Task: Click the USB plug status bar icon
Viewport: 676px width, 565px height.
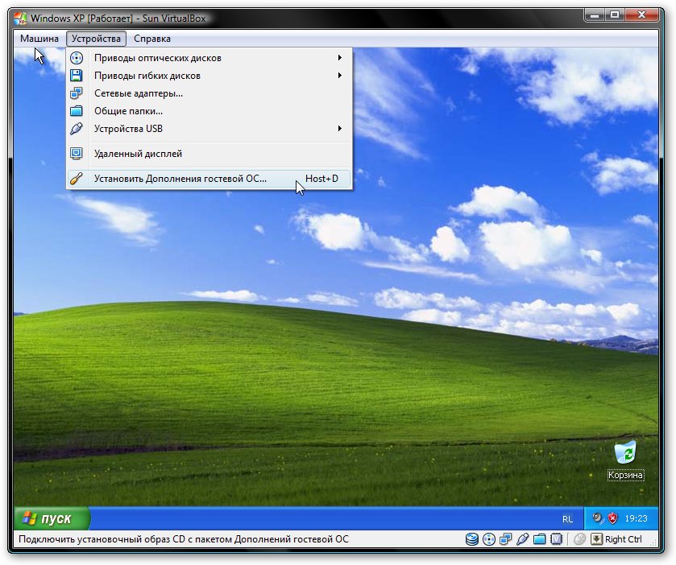Action: [x=522, y=539]
